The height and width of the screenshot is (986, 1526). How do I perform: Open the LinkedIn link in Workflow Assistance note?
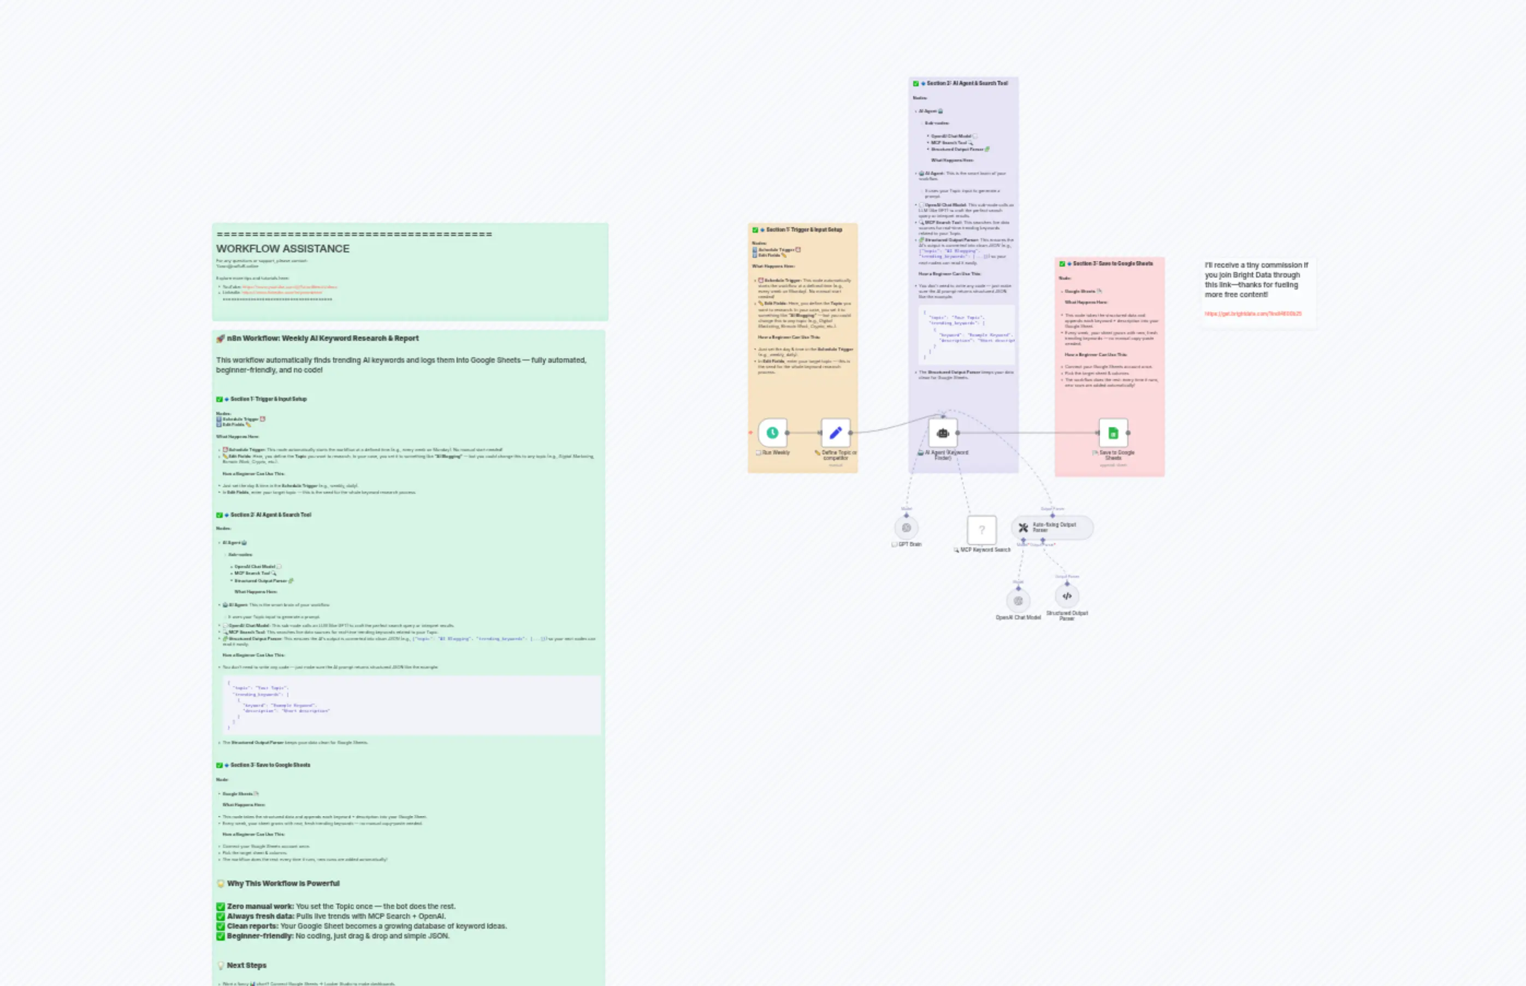pyautogui.click(x=282, y=293)
